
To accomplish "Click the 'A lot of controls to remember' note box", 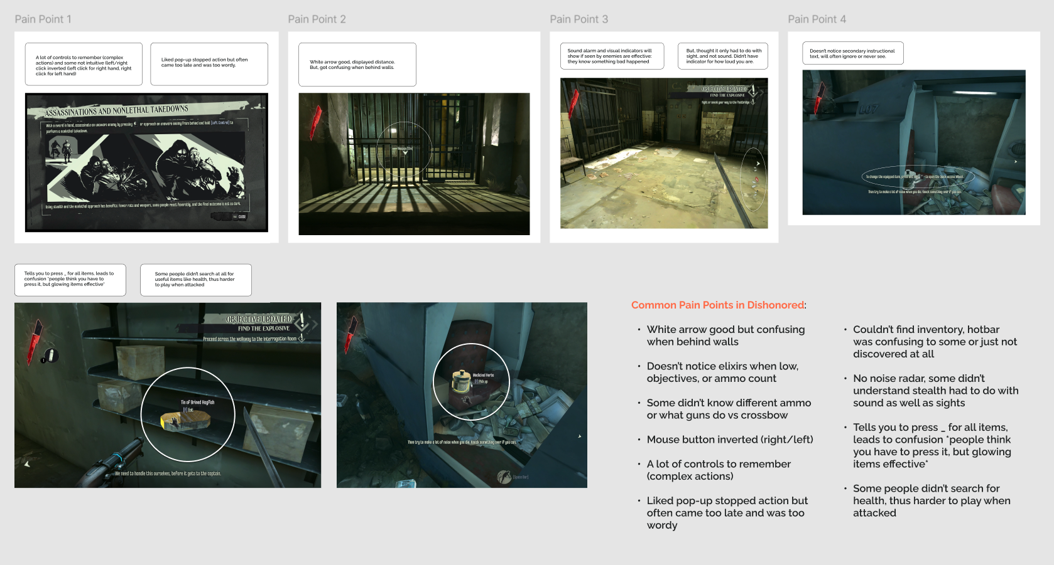I will (x=84, y=64).
